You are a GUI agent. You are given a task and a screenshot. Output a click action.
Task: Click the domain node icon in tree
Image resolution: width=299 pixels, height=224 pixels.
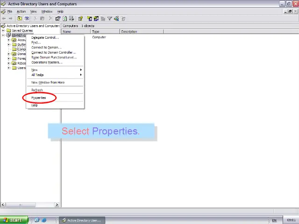tap(8, 35)
